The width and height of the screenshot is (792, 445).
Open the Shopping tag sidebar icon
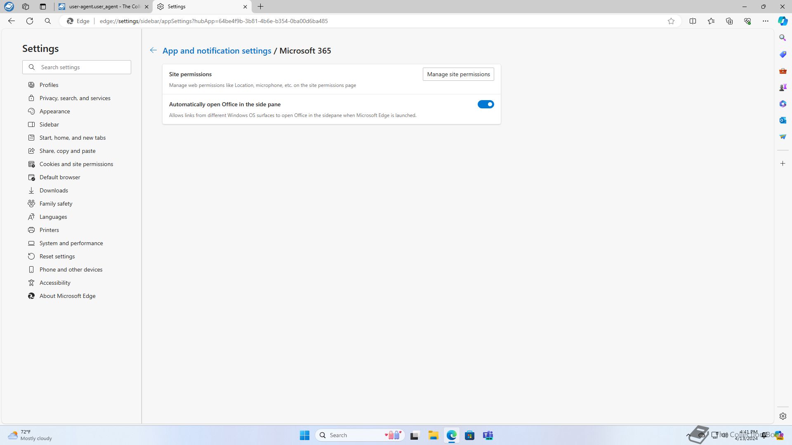783,54
